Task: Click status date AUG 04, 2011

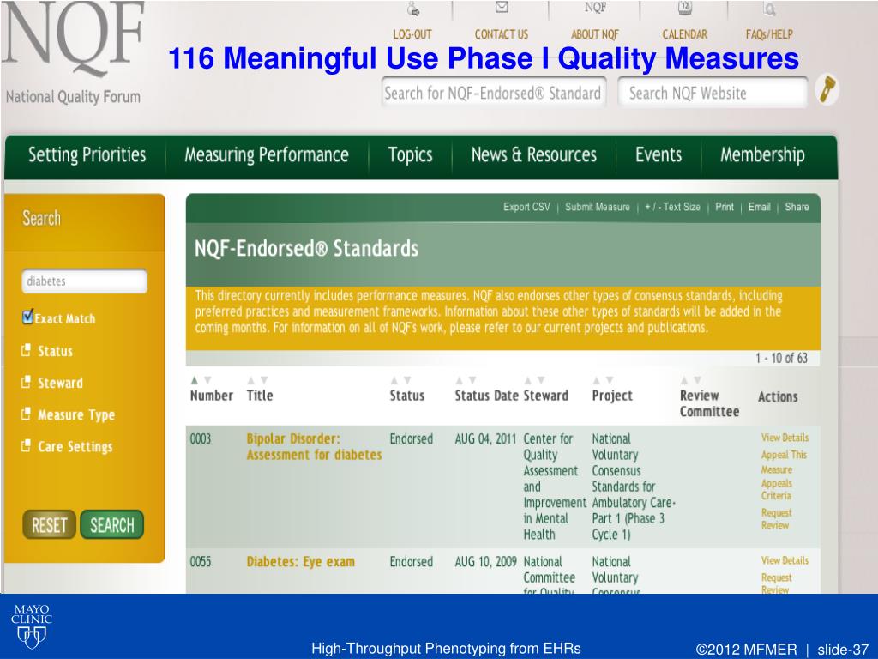Action: click(x=485, y=438)
